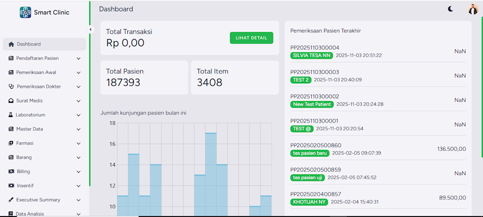This screenshot has width=483, height=217.
Task: Expand Pendaftaran Pasien chevron
Action: tap(79, 58)
